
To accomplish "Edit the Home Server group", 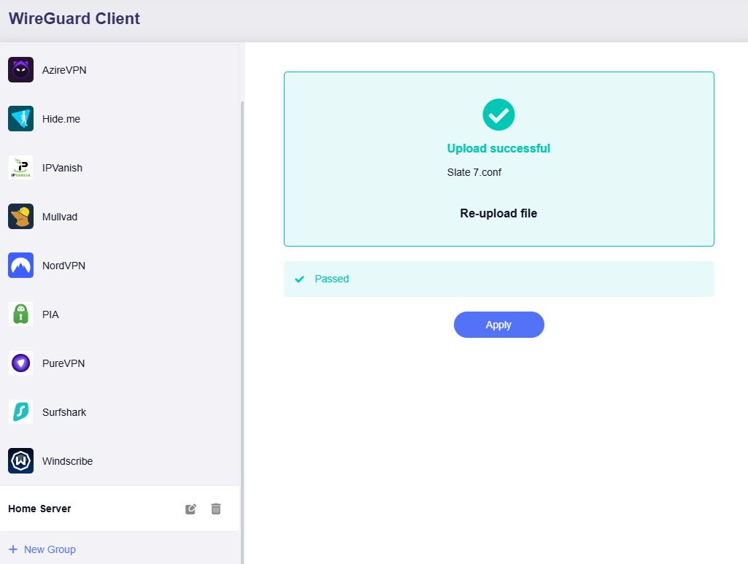I will (x=190, y=509).
